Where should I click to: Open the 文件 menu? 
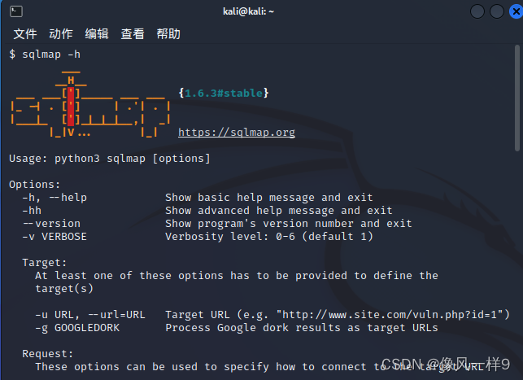(25, 33)
